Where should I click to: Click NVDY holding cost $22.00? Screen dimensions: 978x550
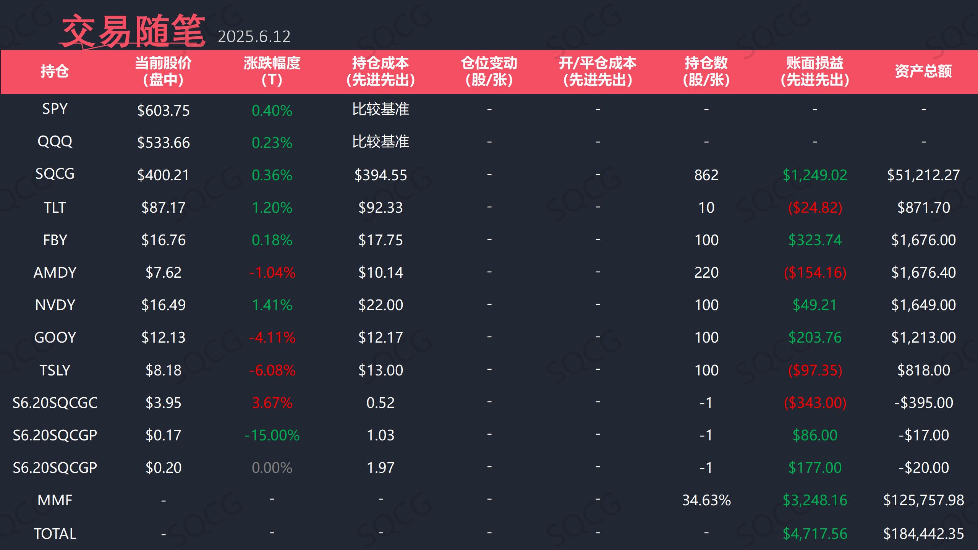point(380,305)
